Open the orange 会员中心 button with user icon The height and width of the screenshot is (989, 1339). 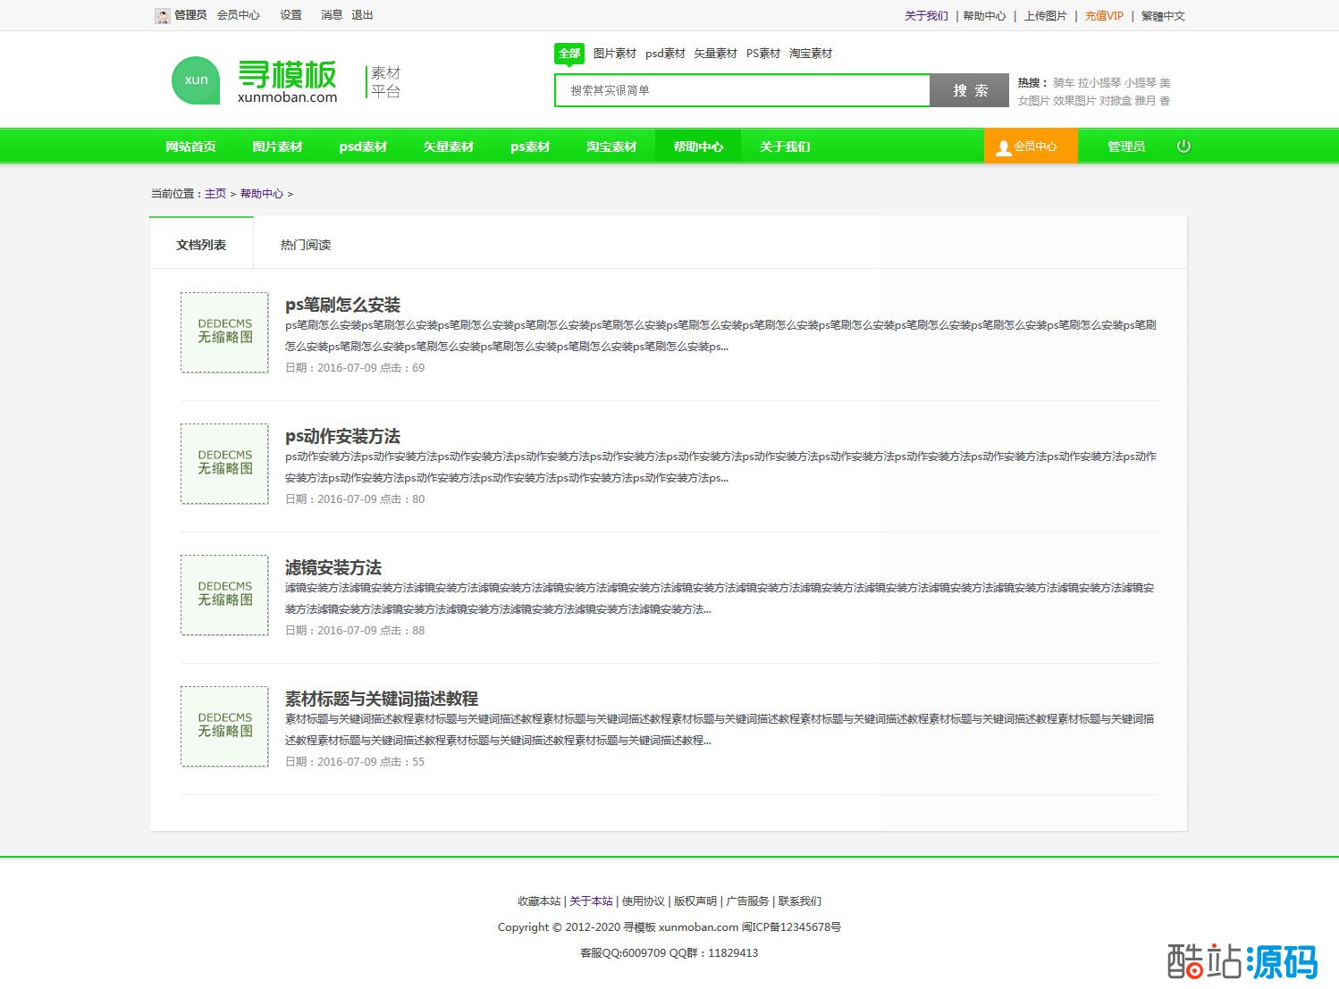(x=1030, y=147)
